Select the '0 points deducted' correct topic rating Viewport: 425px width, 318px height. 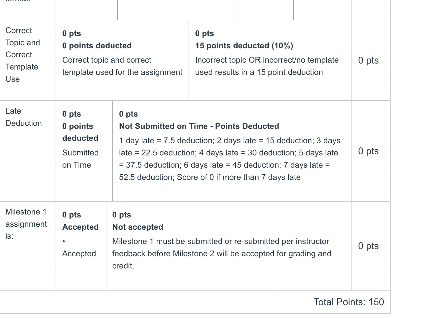[122, 60]
